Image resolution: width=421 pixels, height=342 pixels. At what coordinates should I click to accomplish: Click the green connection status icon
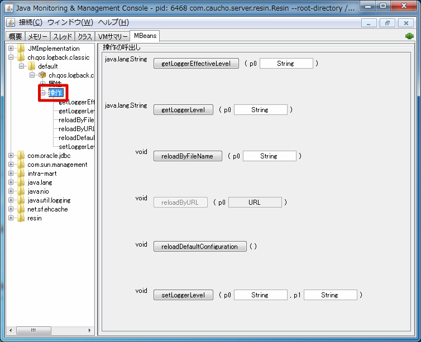click(x=409, y=36)
